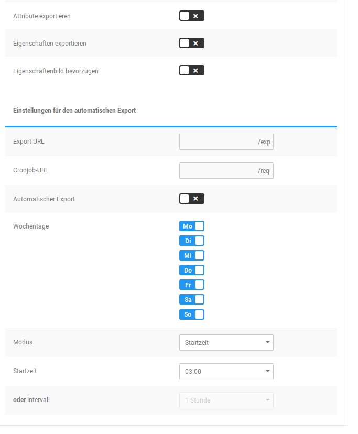
Task: Disable the Mi weekday switch
Action: (x=191, y=256)
